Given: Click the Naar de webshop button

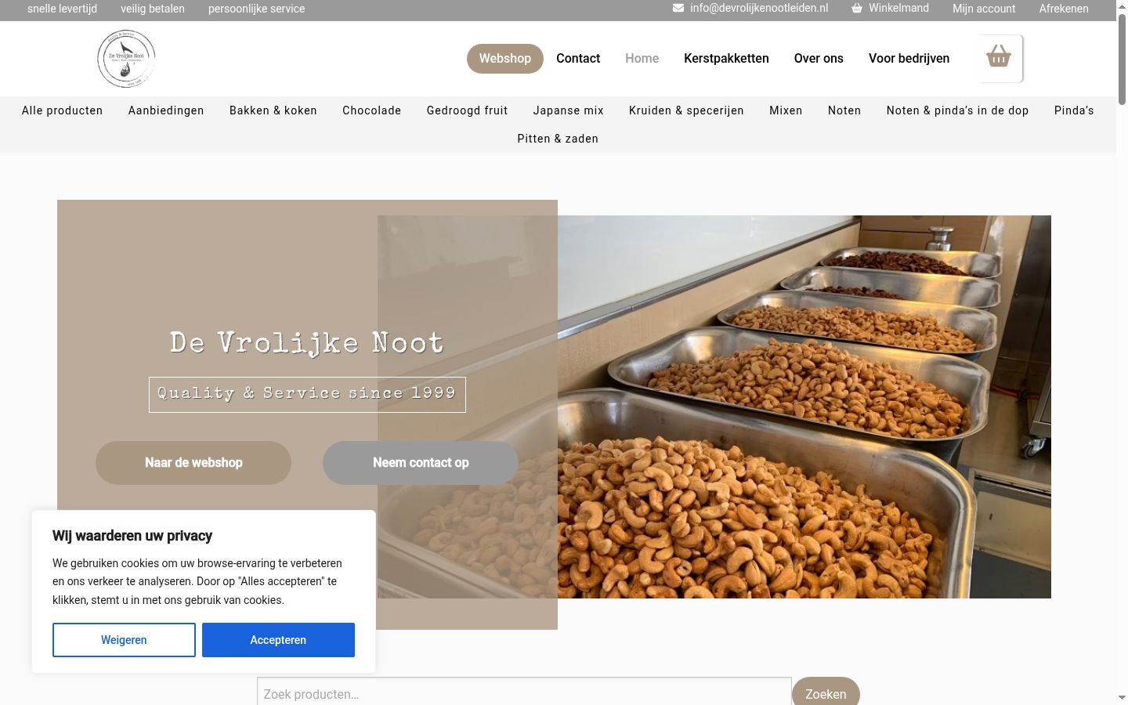Looking at the screenshot, I should click(x=193, y=463).
